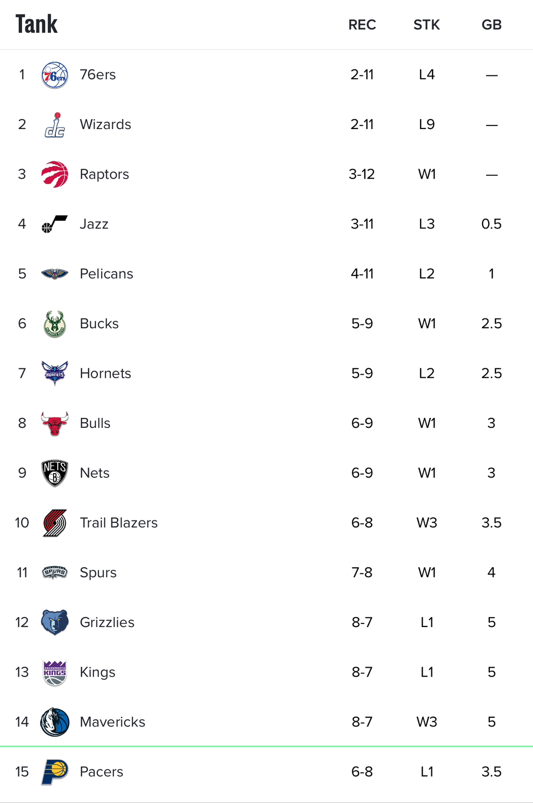Click the Bulls head logo
The height and width of the screenshot is (803, 533).
click(x=55, y=424)
